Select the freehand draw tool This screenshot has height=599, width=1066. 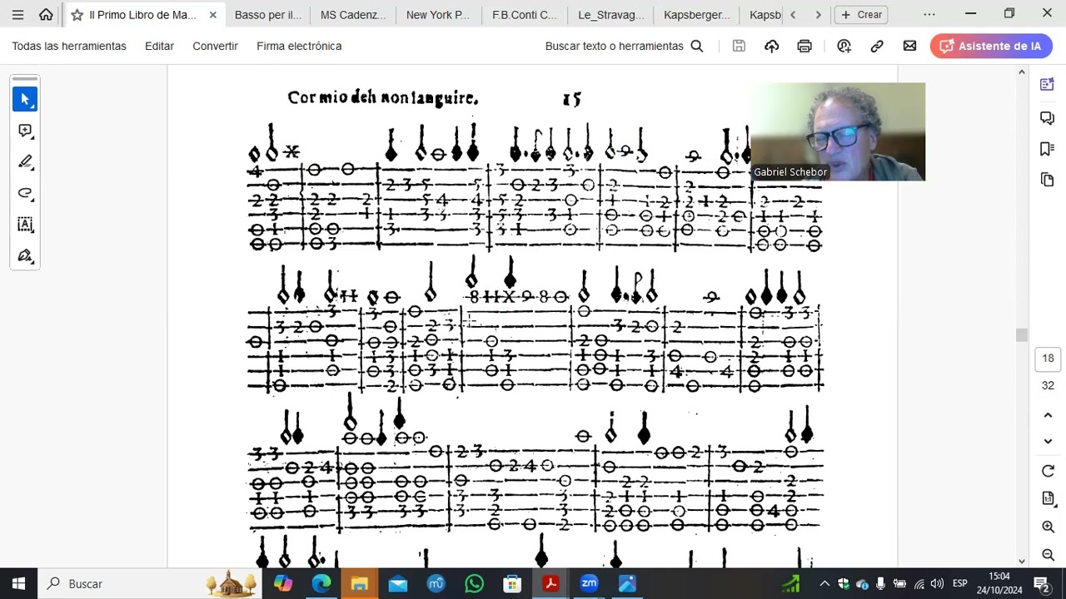25,193
